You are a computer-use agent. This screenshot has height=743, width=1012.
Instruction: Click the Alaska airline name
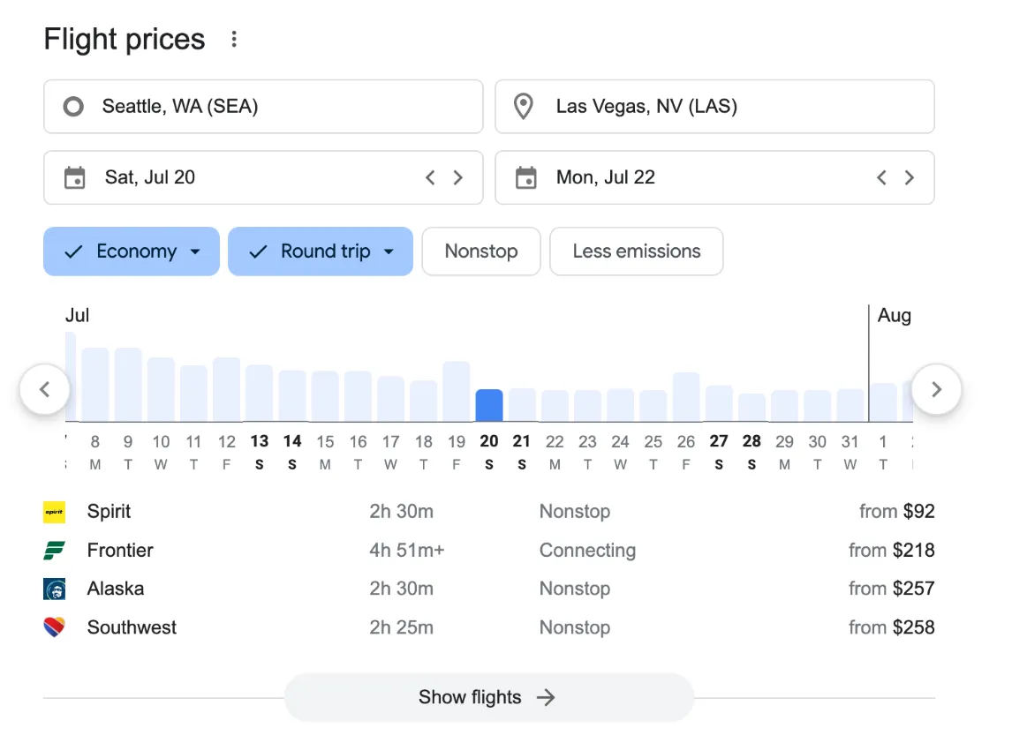[x=116, y=589]
